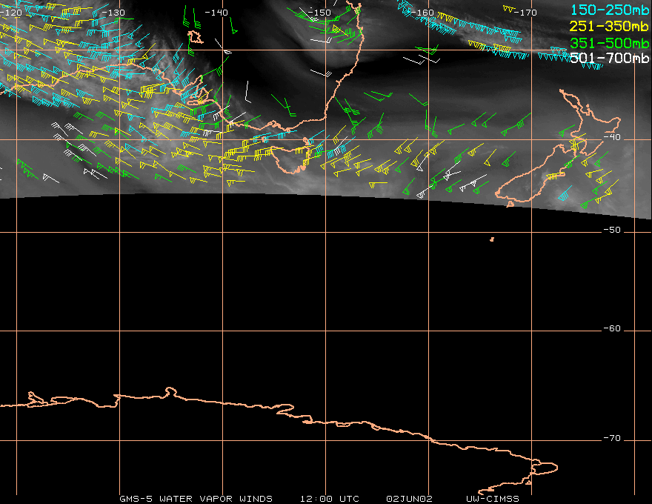
Task: Click the -120 longitude label
Action: coord(11,13)
